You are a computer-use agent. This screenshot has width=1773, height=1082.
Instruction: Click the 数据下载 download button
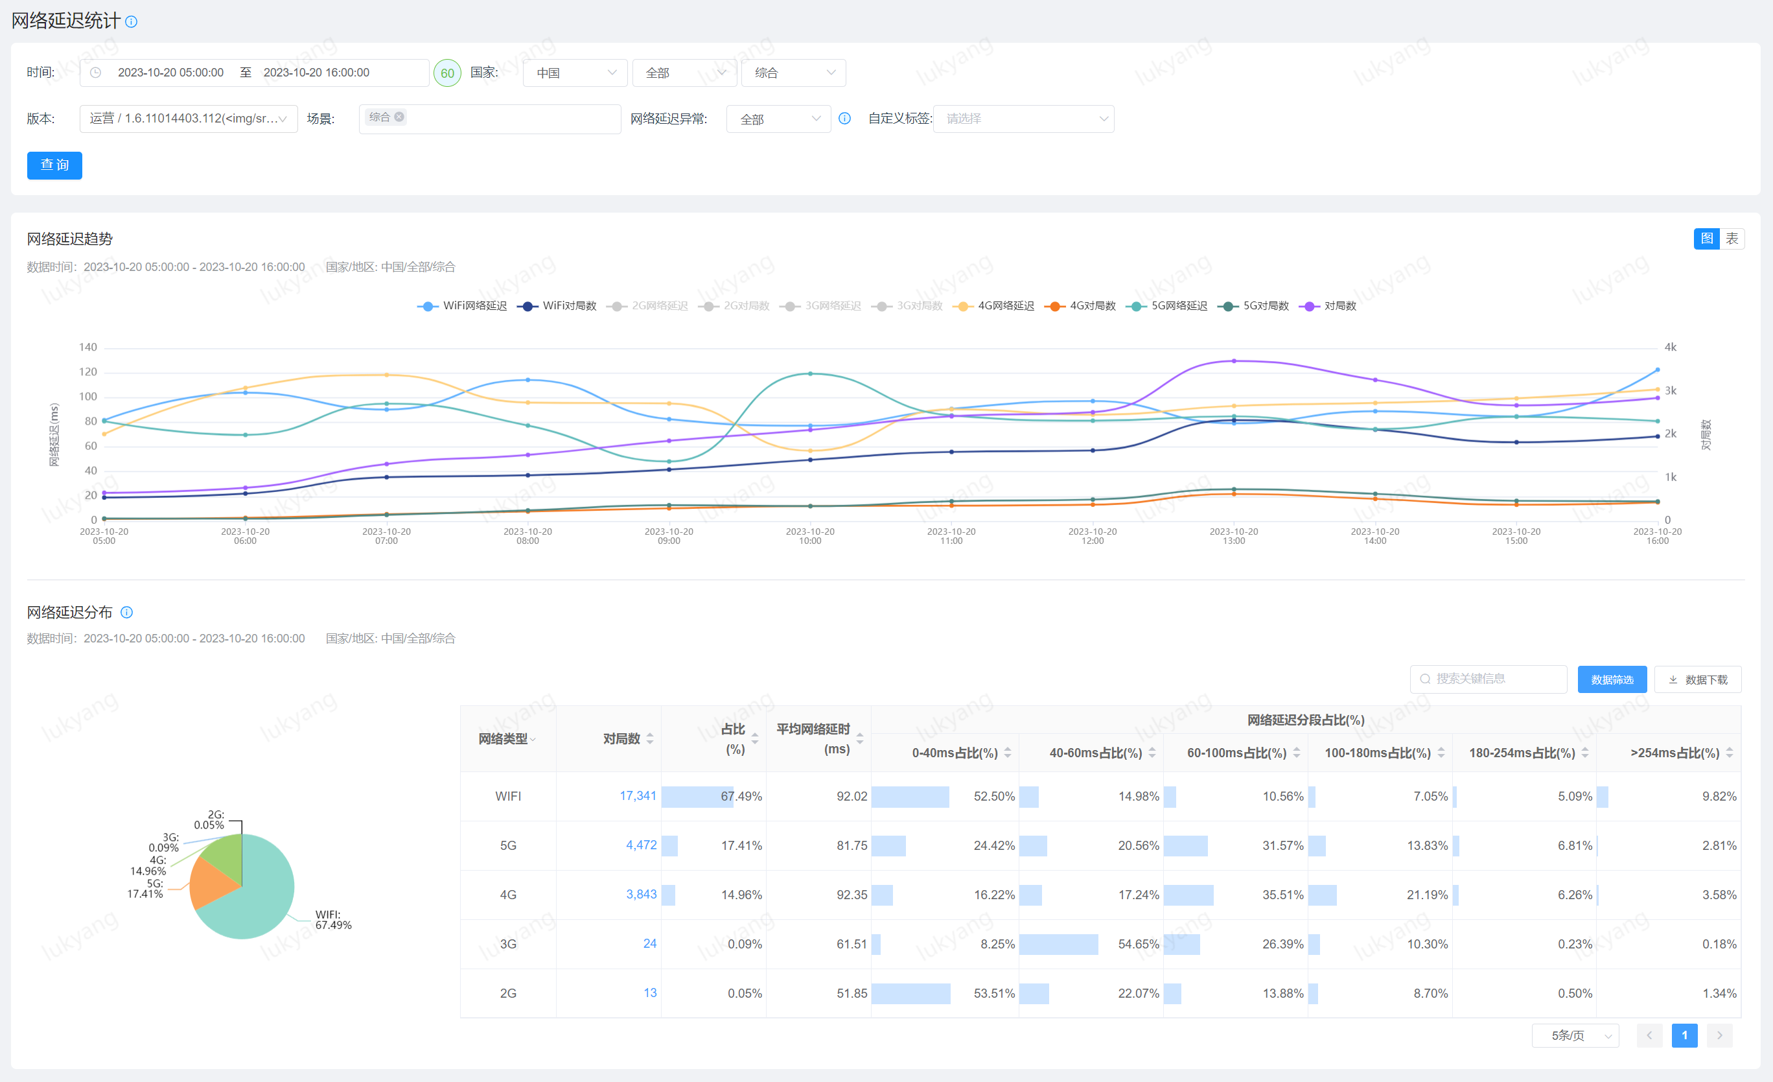click(x=1697, y=679)
